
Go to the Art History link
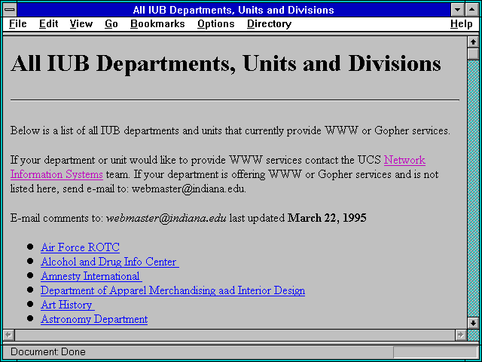click(x=67, y=305)
